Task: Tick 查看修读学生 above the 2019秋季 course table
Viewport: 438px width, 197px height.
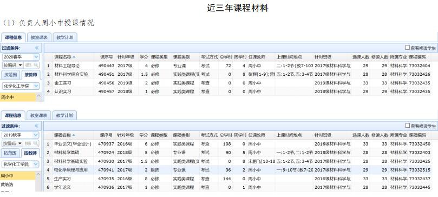Action: 407,126
